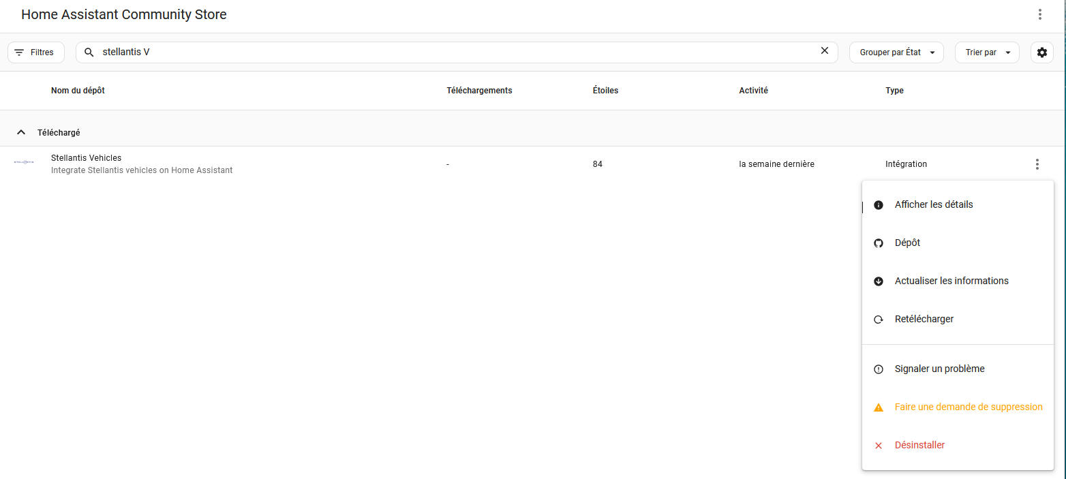Select Afficher les détails menu item
This screenshot has height=479, width=1066.
tap(958, 204)
